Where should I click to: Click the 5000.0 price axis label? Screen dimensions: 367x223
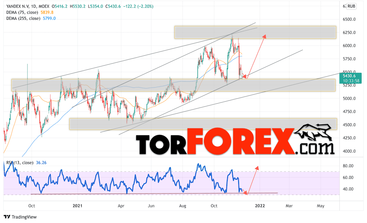click(349, 99)
